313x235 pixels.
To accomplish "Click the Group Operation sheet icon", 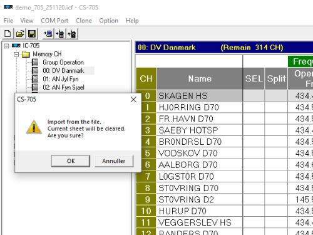I will point(35,62).
